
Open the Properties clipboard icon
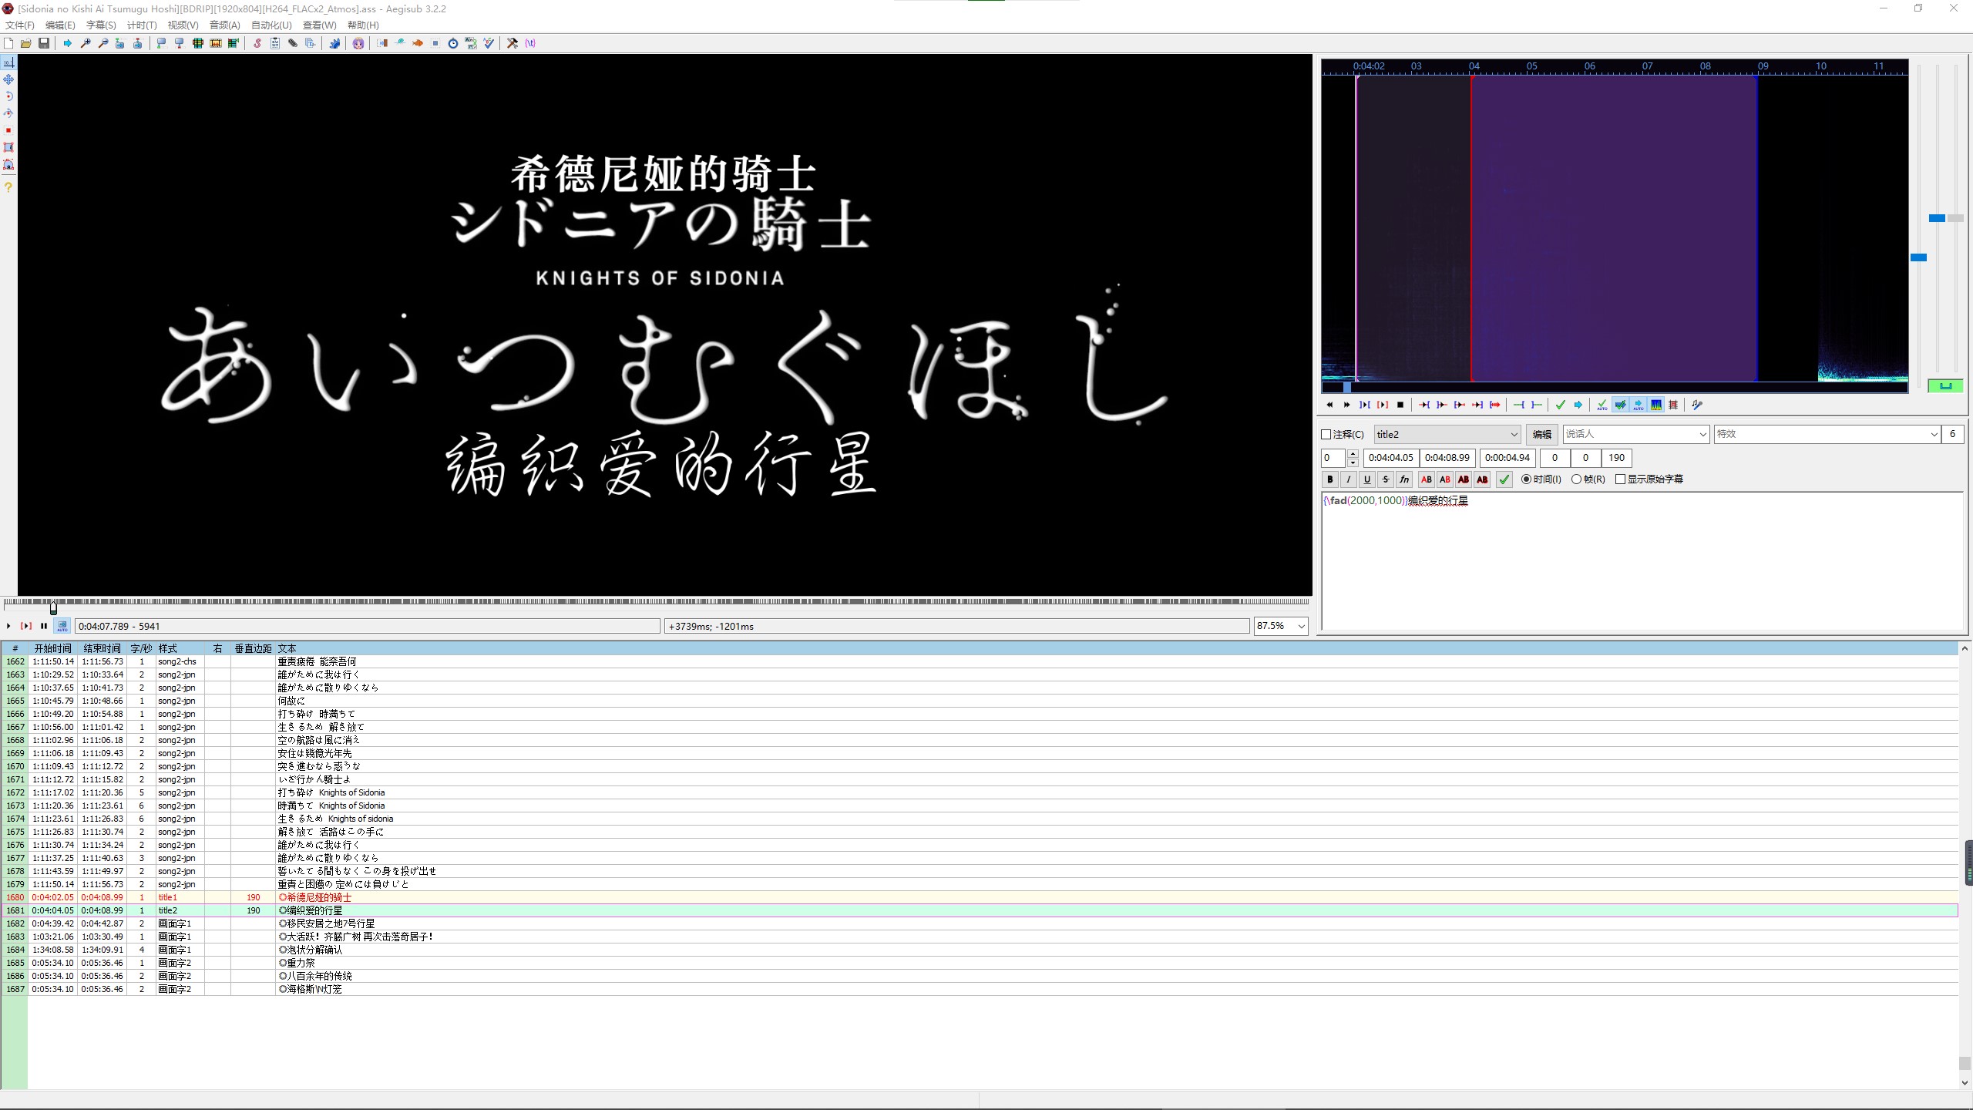pos(275,43)
